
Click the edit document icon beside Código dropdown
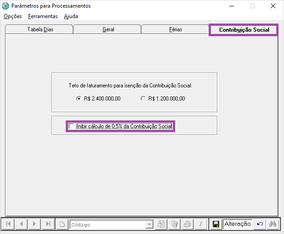click(x=161, y=224)
